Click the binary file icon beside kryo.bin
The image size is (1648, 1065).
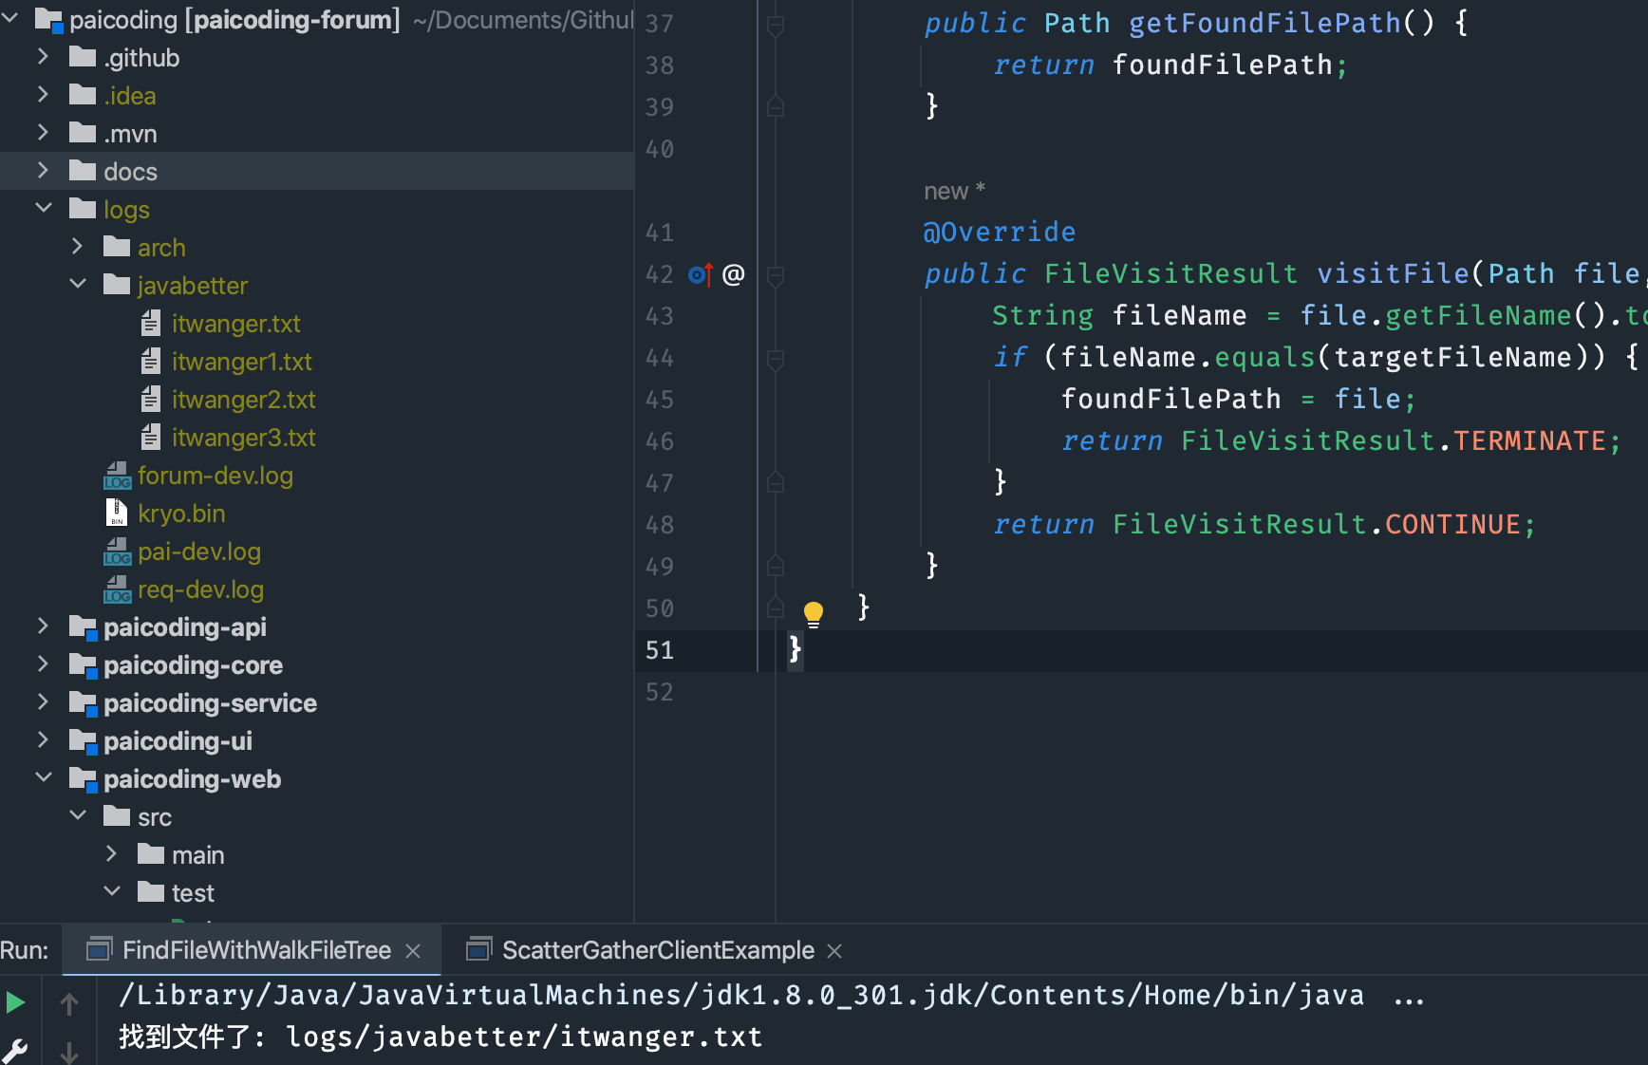[x=116, y=513]
